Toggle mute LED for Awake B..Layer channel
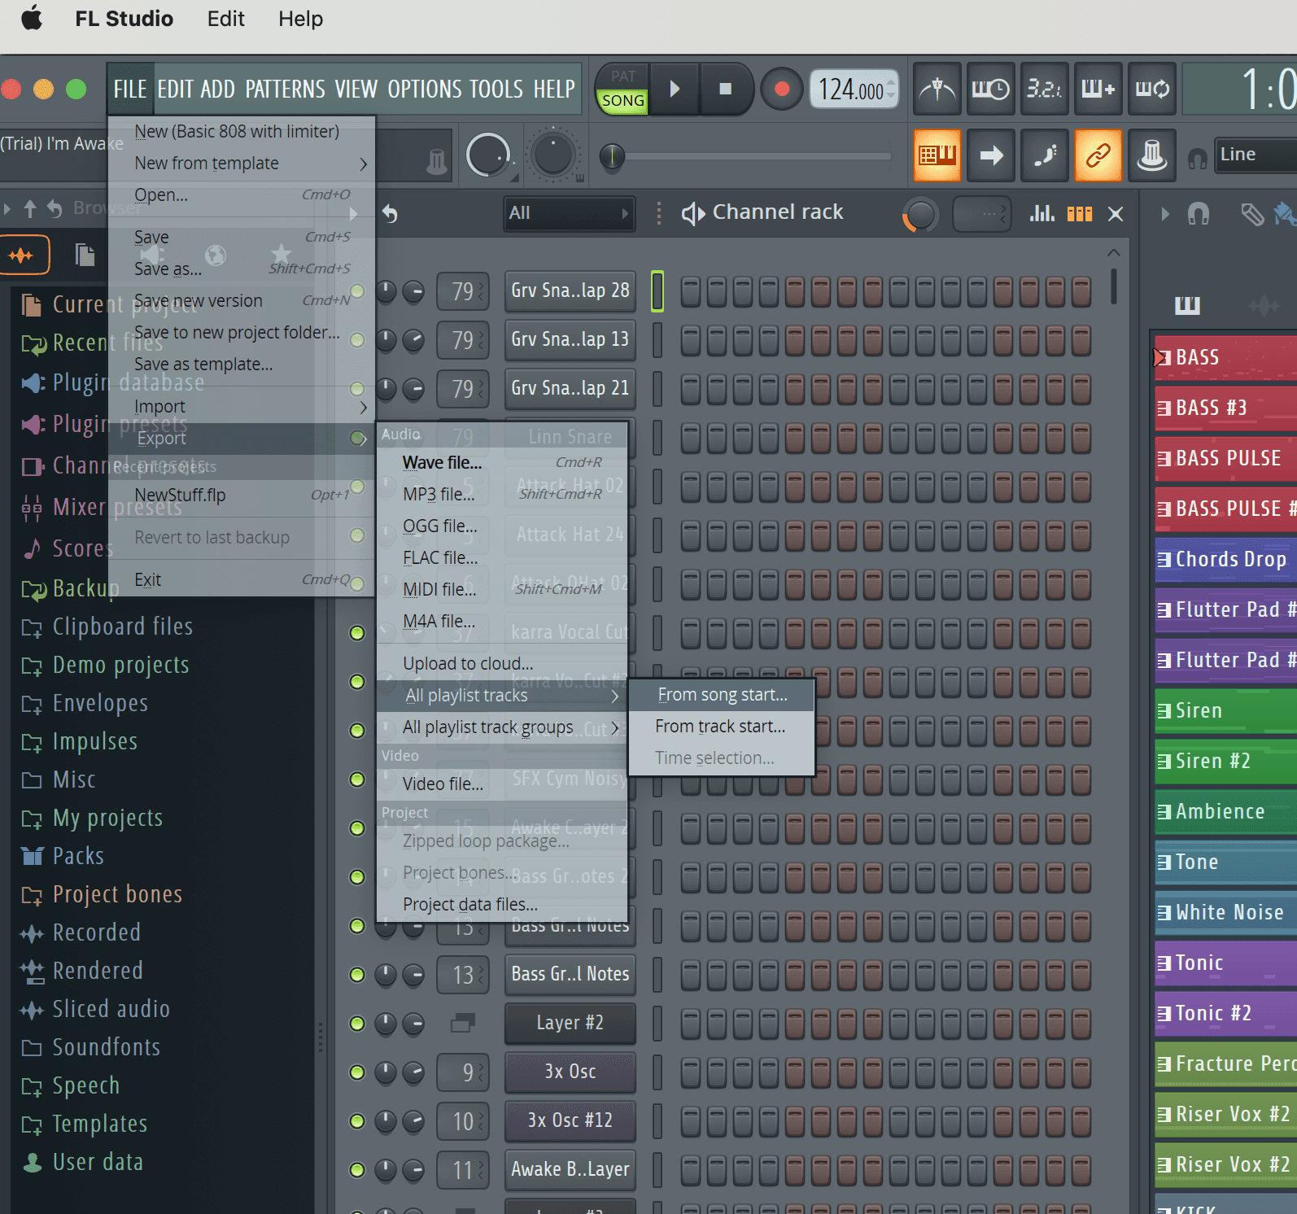The height and width of the screenshot is (1214, 1297). click(x=356, y=1169)
